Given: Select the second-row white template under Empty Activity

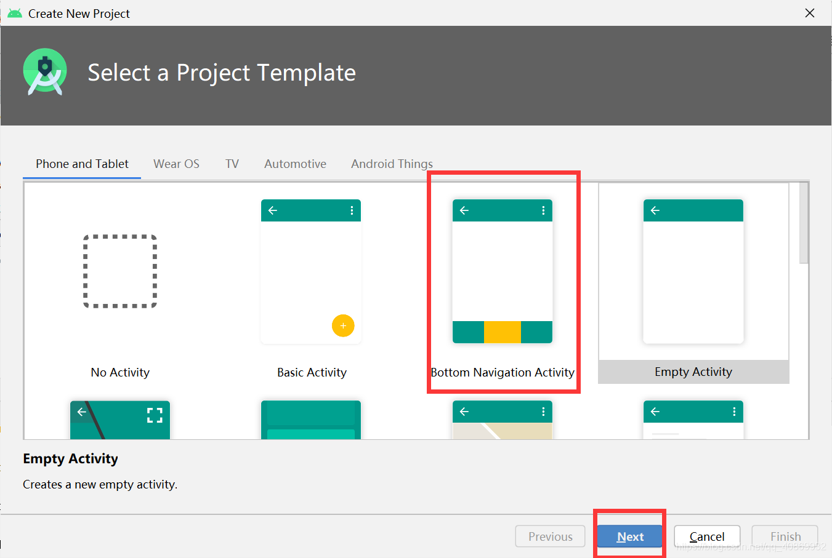Looking at the screenshot, I should (x=693, y=420).
